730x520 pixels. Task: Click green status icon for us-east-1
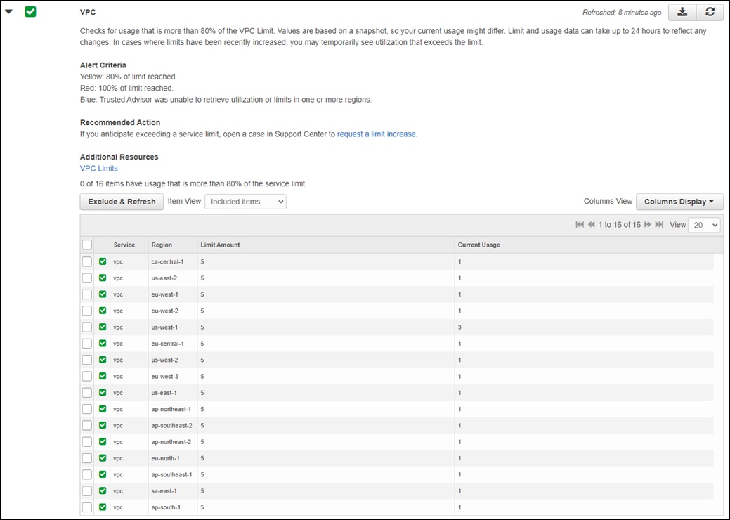pyautogui.click(x=103, y=392)
